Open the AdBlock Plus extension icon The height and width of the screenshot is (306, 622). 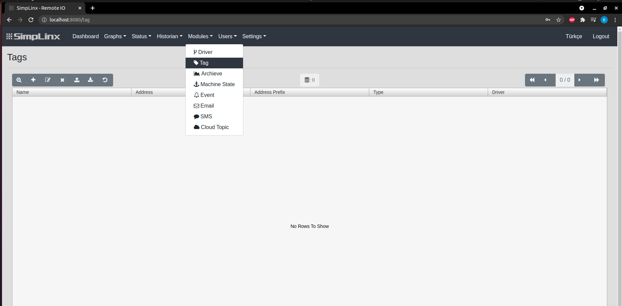click(x=572, y=20)
